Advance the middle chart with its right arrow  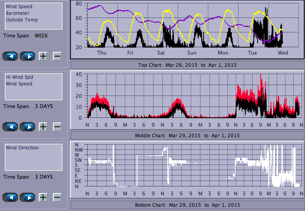coord(27,127)
